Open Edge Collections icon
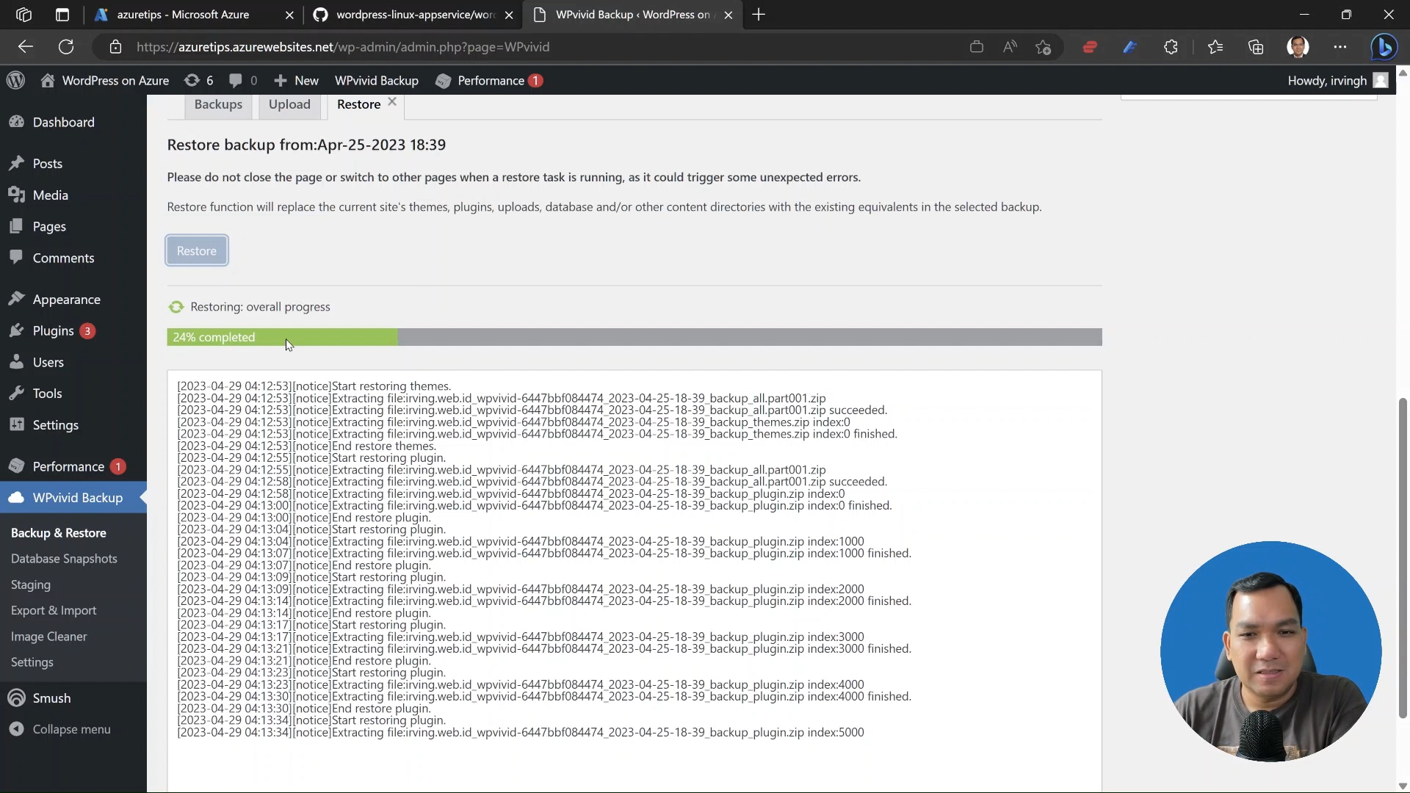 [1256, 47]
